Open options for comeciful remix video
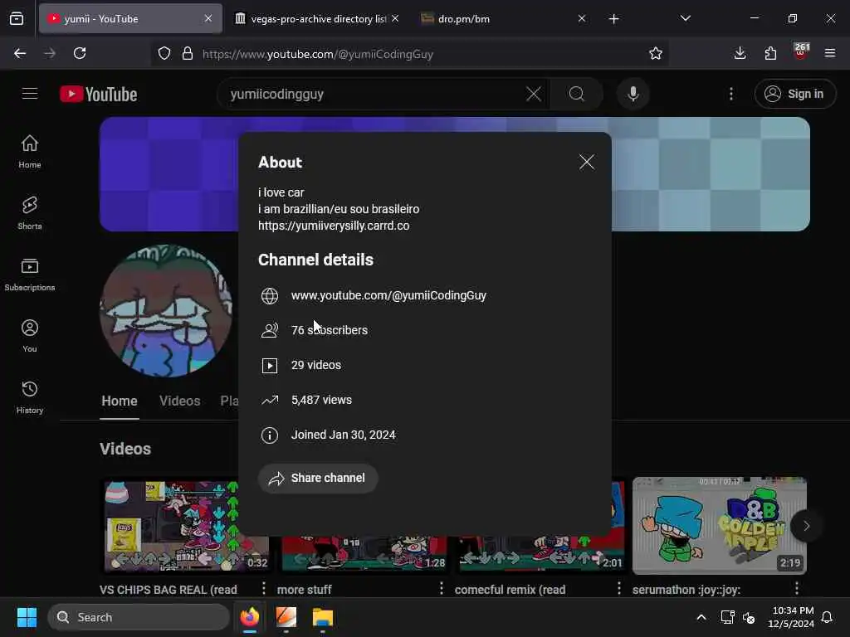850x637 pixels. pyautogui.click(x=619, y=589)
